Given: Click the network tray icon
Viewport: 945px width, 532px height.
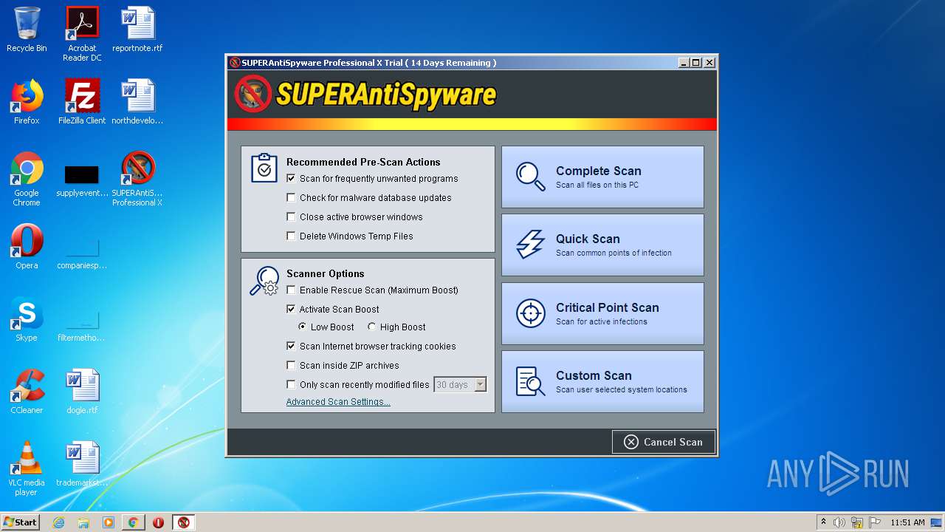Looking at the screenshot, I should [857, 522].
